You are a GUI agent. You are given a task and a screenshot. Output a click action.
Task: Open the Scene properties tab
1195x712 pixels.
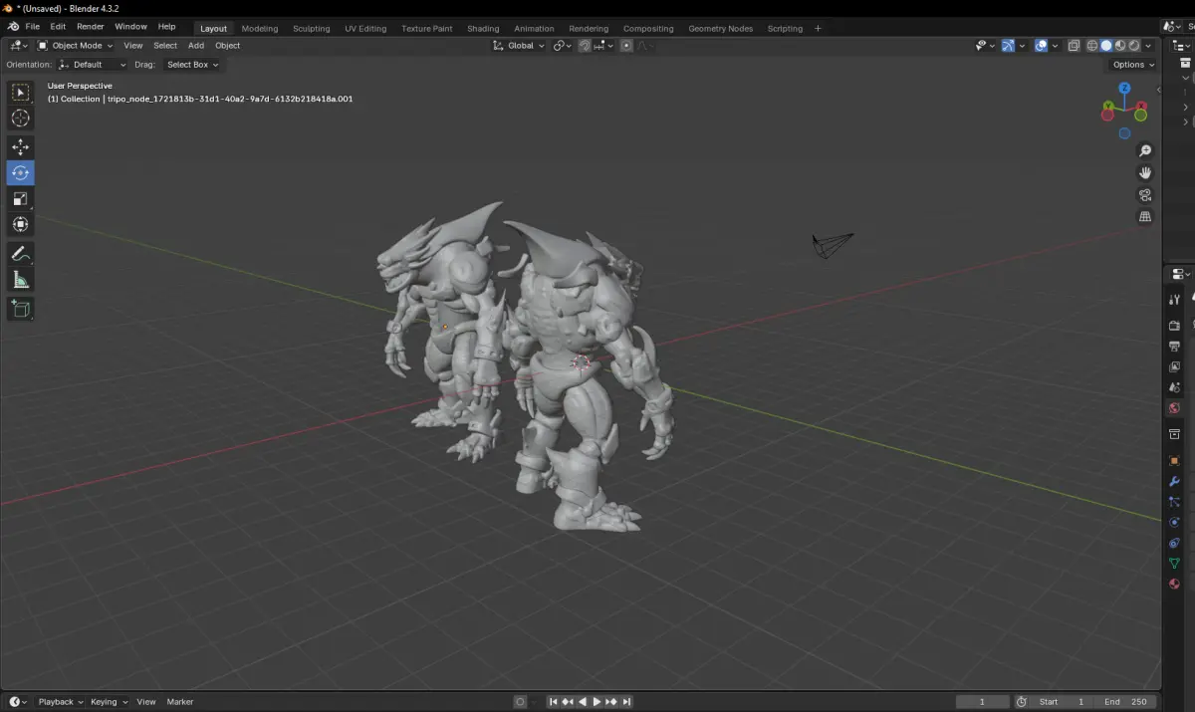coord(1174,387)
